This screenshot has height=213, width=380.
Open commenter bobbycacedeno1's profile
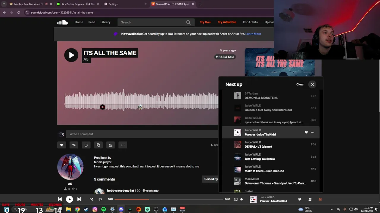pyautogui.click(x=119, y=191)
